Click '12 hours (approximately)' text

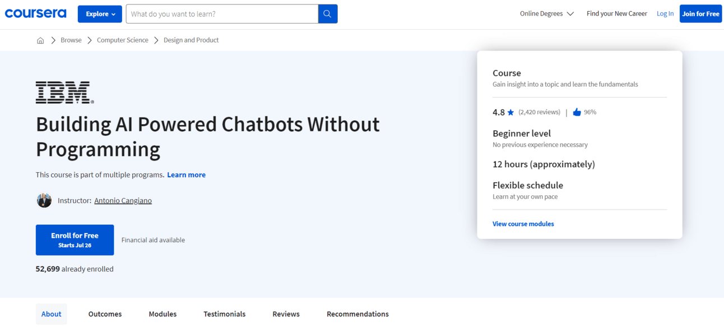(544, 164)
